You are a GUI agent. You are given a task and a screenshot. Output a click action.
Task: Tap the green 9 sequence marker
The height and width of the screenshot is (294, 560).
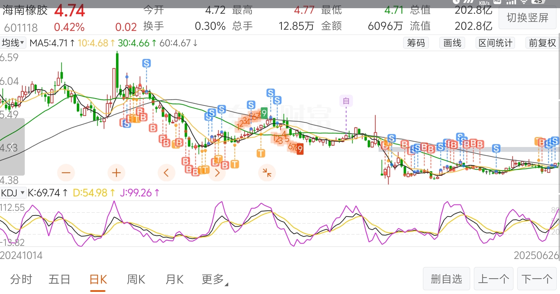[x=264, y=113]
